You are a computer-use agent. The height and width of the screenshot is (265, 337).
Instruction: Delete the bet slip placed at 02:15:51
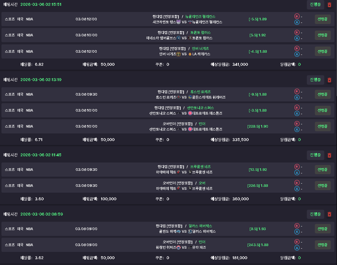point(329,5)
